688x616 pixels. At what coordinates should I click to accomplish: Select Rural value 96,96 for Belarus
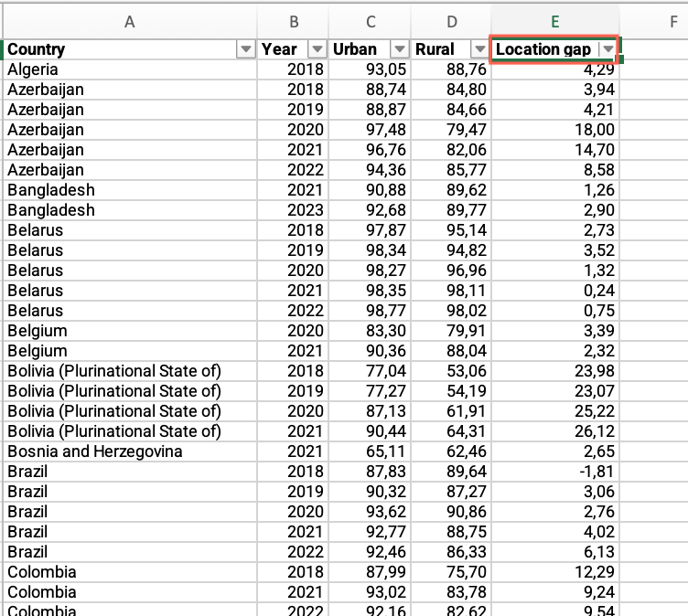[451, 271]
